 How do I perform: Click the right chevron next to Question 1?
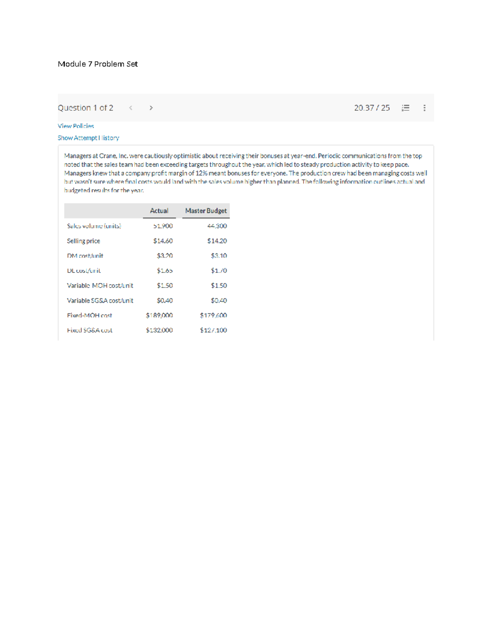pos(151,108)
